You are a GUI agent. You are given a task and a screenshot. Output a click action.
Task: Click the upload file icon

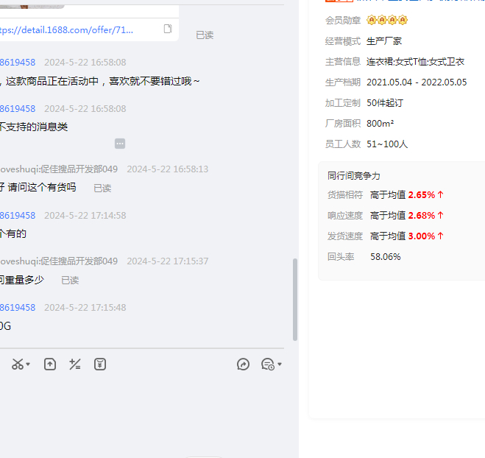50,364
